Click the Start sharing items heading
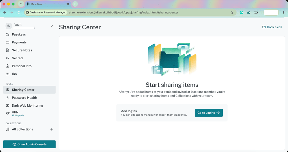Screen dimensions: 288x152 point(172,85)
